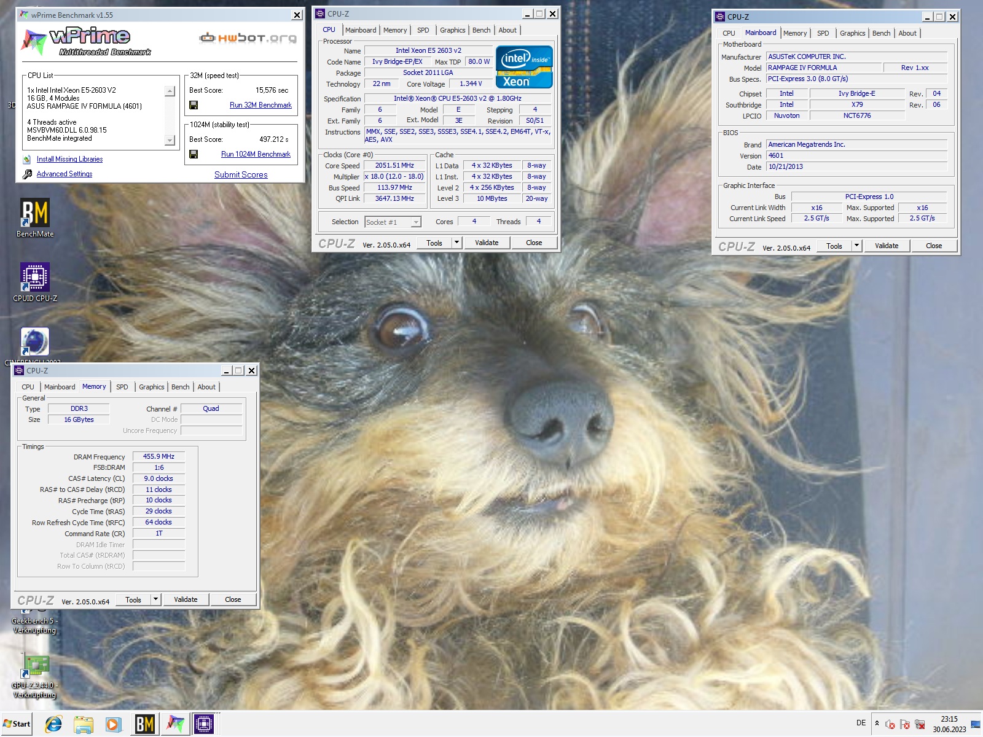Click the Advanced Settings link text

coord(65,174)
